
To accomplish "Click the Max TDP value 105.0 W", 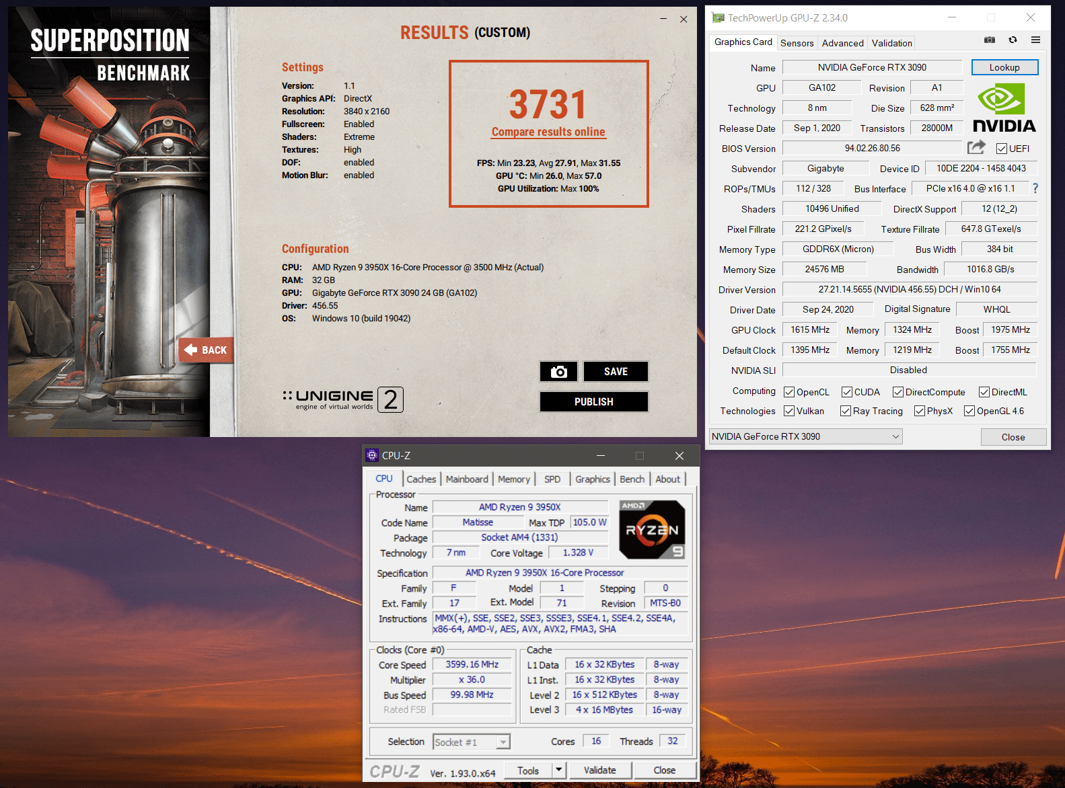I will (589, 522).
